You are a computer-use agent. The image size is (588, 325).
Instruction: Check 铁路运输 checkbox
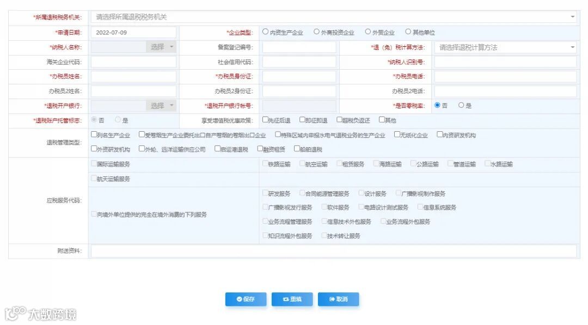coord(265,163)
